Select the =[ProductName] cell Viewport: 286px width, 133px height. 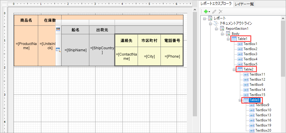[26, 46]
